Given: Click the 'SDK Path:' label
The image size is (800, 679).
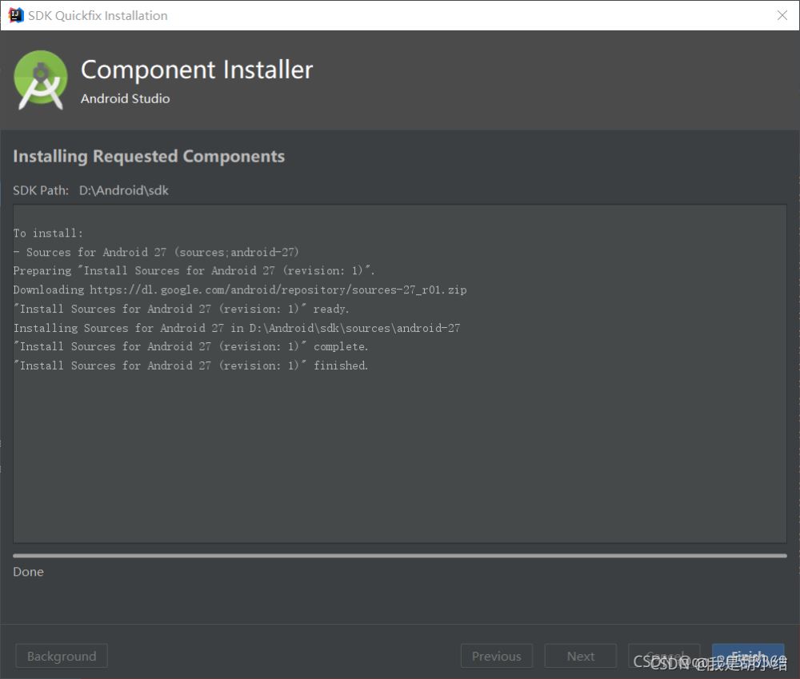Looking at the screenshot, I should click(x=41, y=190).
